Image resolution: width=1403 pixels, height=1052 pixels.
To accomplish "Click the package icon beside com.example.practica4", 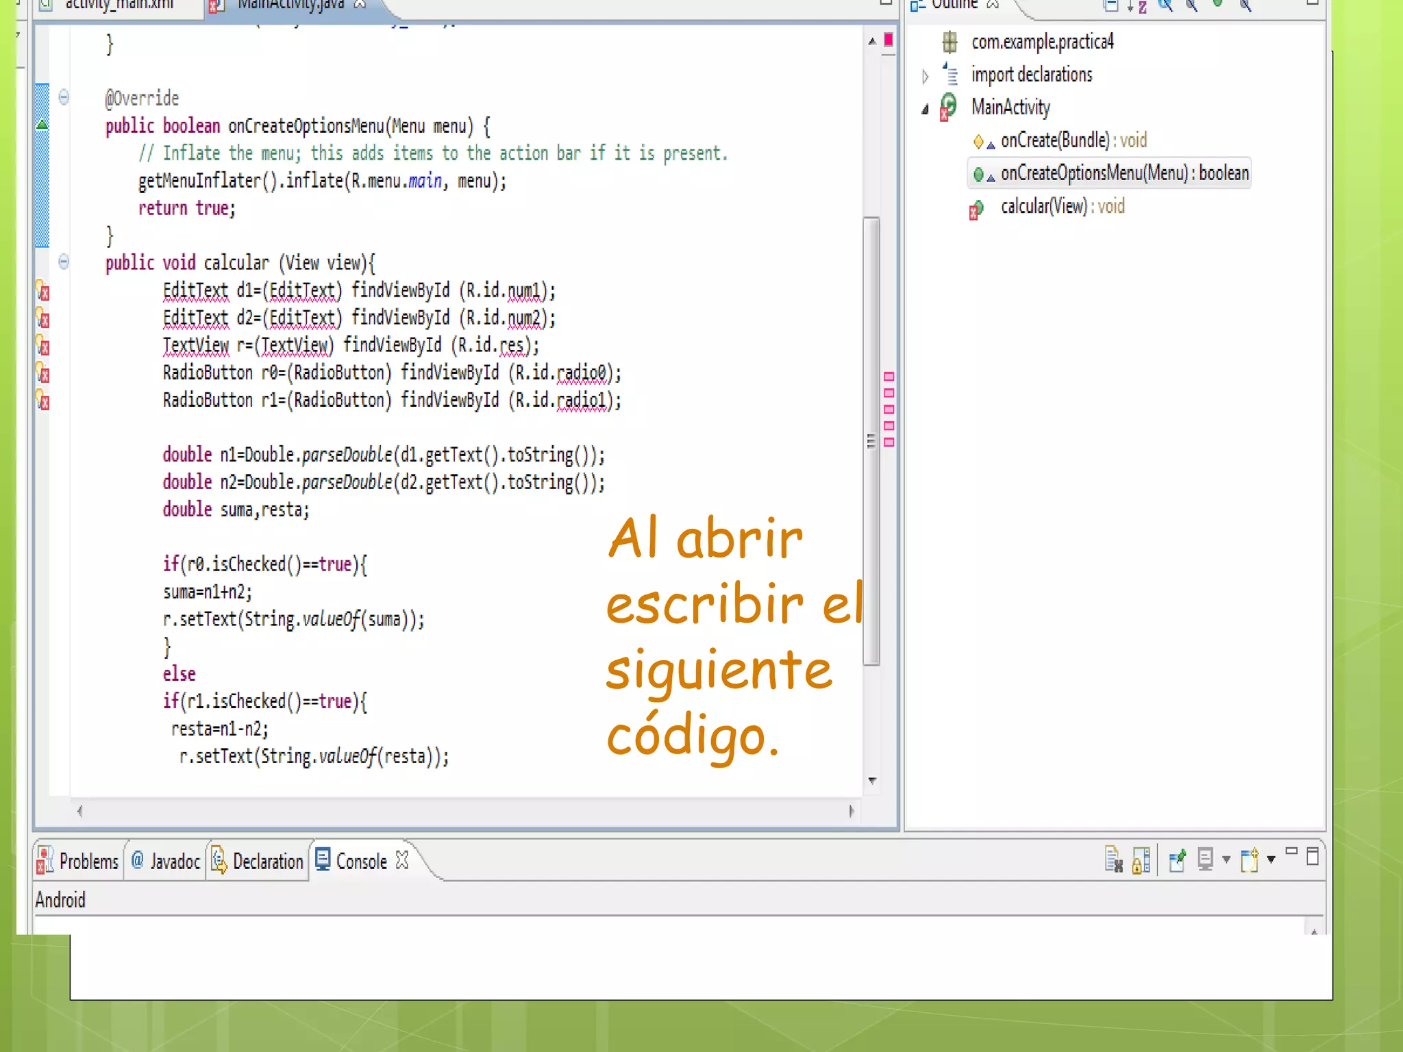I will (x=949, y=42).
